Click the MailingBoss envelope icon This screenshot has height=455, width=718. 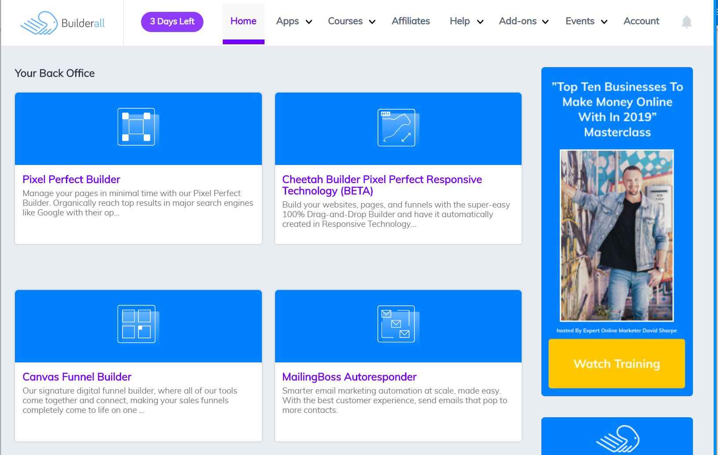click(x=396, y=324)
